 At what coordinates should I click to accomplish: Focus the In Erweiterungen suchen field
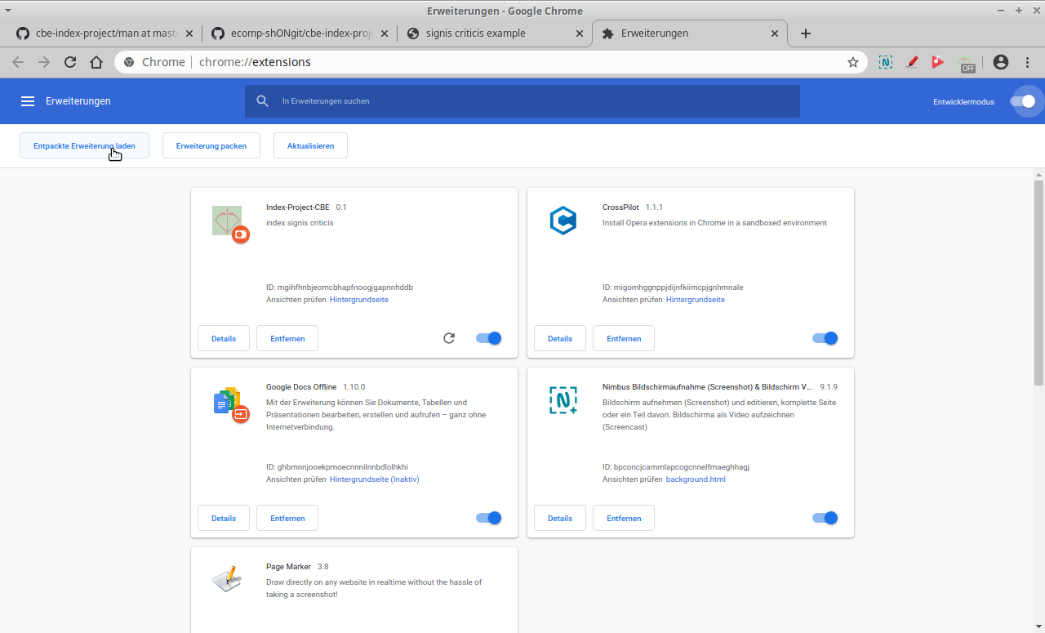click(x=522, y=101)
